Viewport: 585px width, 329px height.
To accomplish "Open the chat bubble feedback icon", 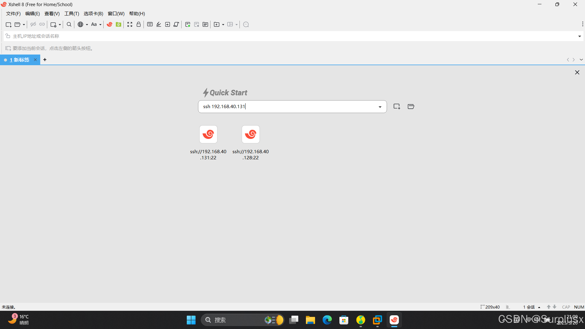I will [246, 24].
